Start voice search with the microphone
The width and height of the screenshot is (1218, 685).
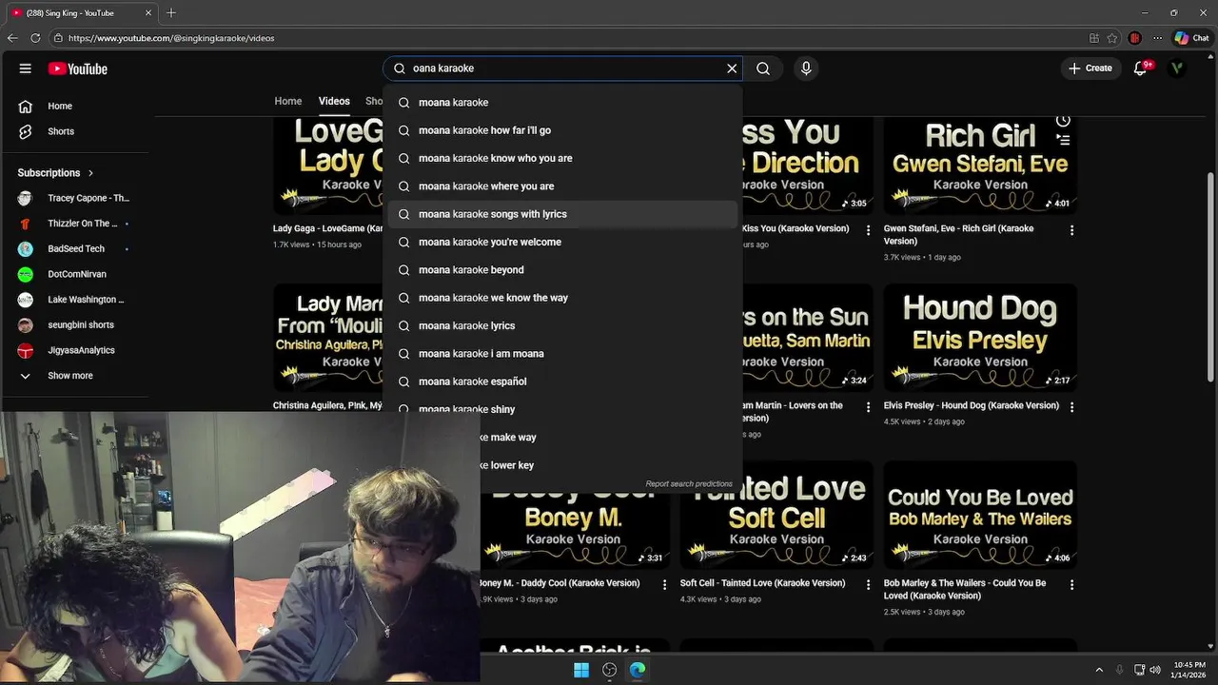806,68
